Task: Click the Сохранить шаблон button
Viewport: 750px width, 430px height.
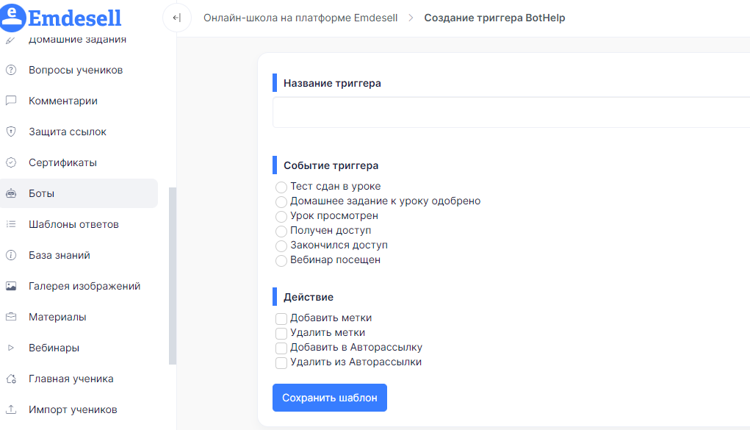Action: point(330,398)
